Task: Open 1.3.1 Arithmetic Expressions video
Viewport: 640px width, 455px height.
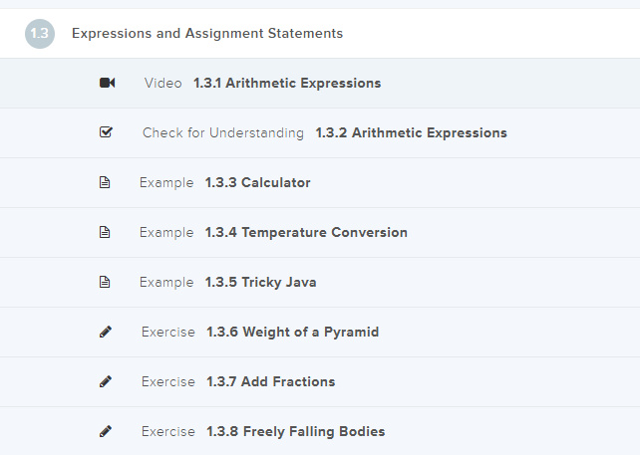Action: click(x=287, y=84)
